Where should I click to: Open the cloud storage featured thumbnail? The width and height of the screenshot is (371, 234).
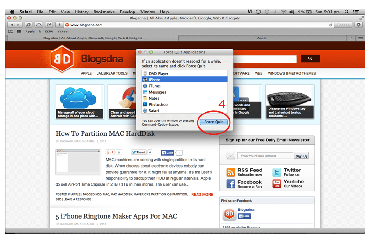(79, 102)
